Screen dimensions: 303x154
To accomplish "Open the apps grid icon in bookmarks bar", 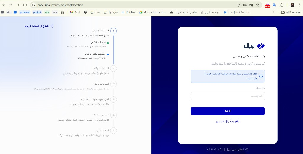I will (x=62, y=12).
